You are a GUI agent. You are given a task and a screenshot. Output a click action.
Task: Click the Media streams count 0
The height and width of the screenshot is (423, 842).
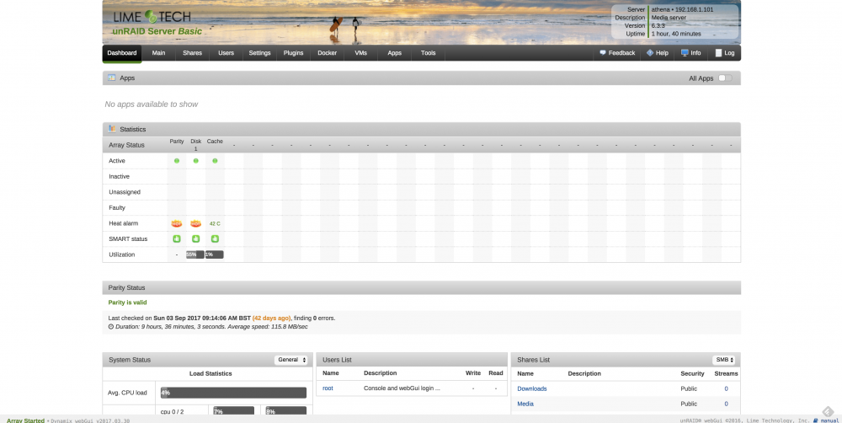[726, 404]
